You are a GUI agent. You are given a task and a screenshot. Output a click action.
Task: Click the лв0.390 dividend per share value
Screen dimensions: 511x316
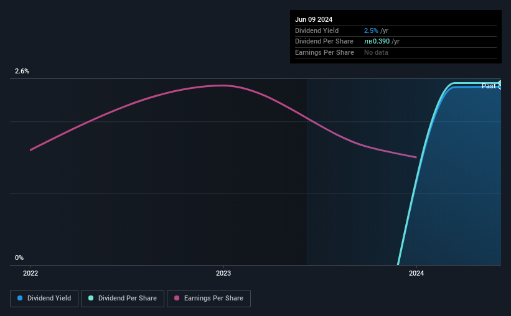377,42
